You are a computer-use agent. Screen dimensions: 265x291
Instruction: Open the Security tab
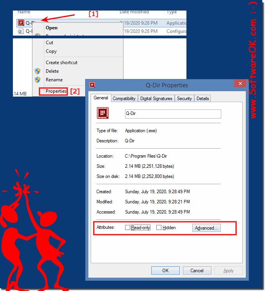pos(184,99)
